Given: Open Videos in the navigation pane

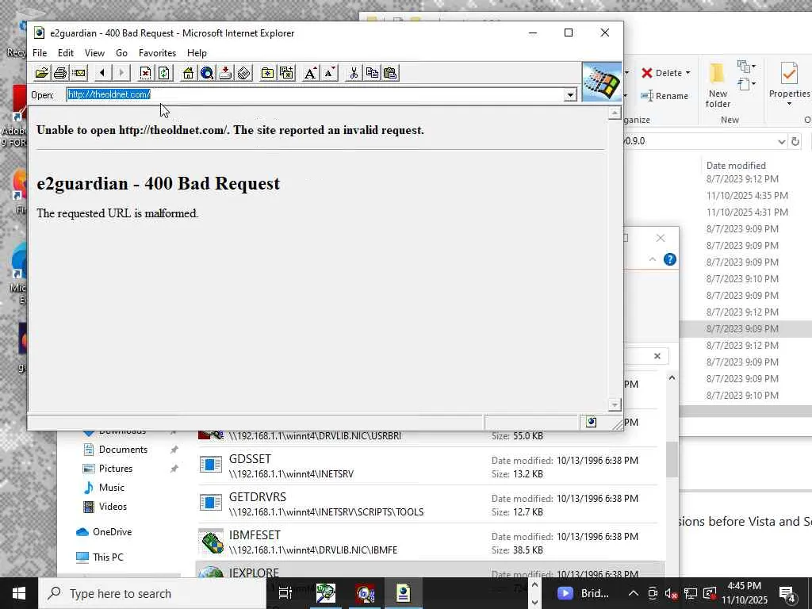Looking at the screenshot, I should 113,507.
